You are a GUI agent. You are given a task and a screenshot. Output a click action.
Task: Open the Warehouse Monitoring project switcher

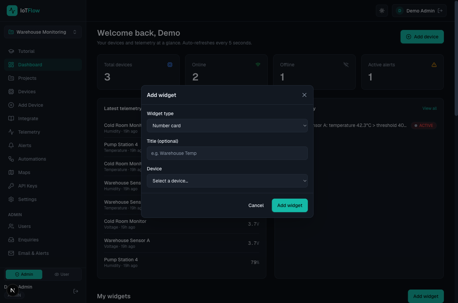43,32
